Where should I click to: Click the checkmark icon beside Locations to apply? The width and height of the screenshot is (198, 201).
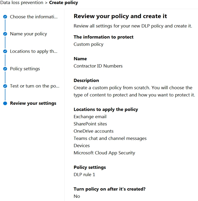tap(5, 51)
